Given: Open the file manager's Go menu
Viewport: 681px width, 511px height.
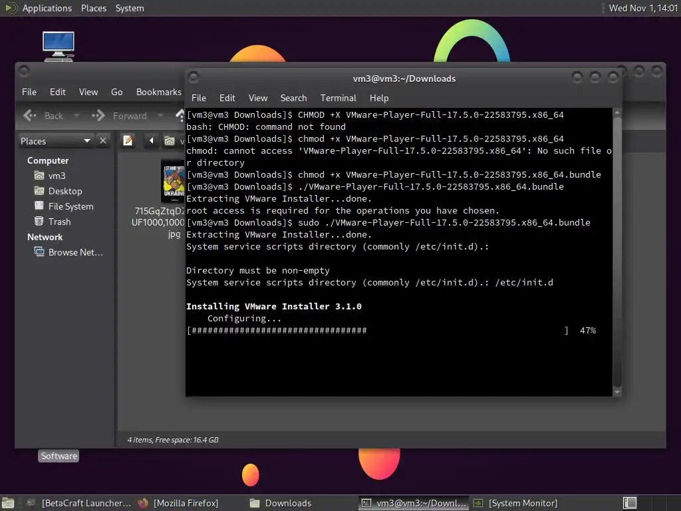Looking at the screenshot, I should pos(116,92).
